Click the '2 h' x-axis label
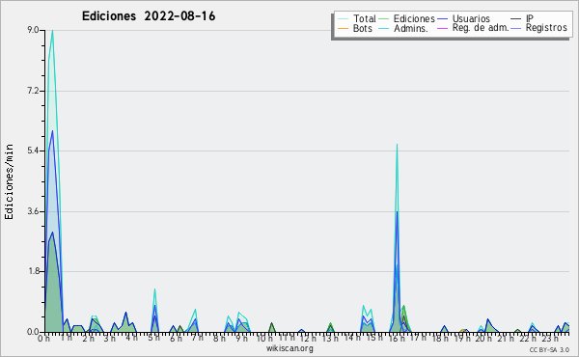The width and height of the screenshot is (579, 357). pyautogui.click(x=88, y=338)
